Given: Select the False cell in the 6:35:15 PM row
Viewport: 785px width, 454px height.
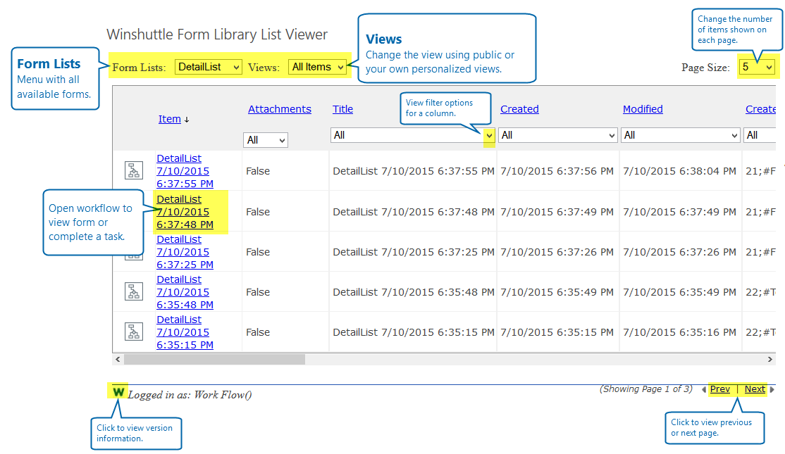Looking at the screenshot, I should [x=258, y=332].
